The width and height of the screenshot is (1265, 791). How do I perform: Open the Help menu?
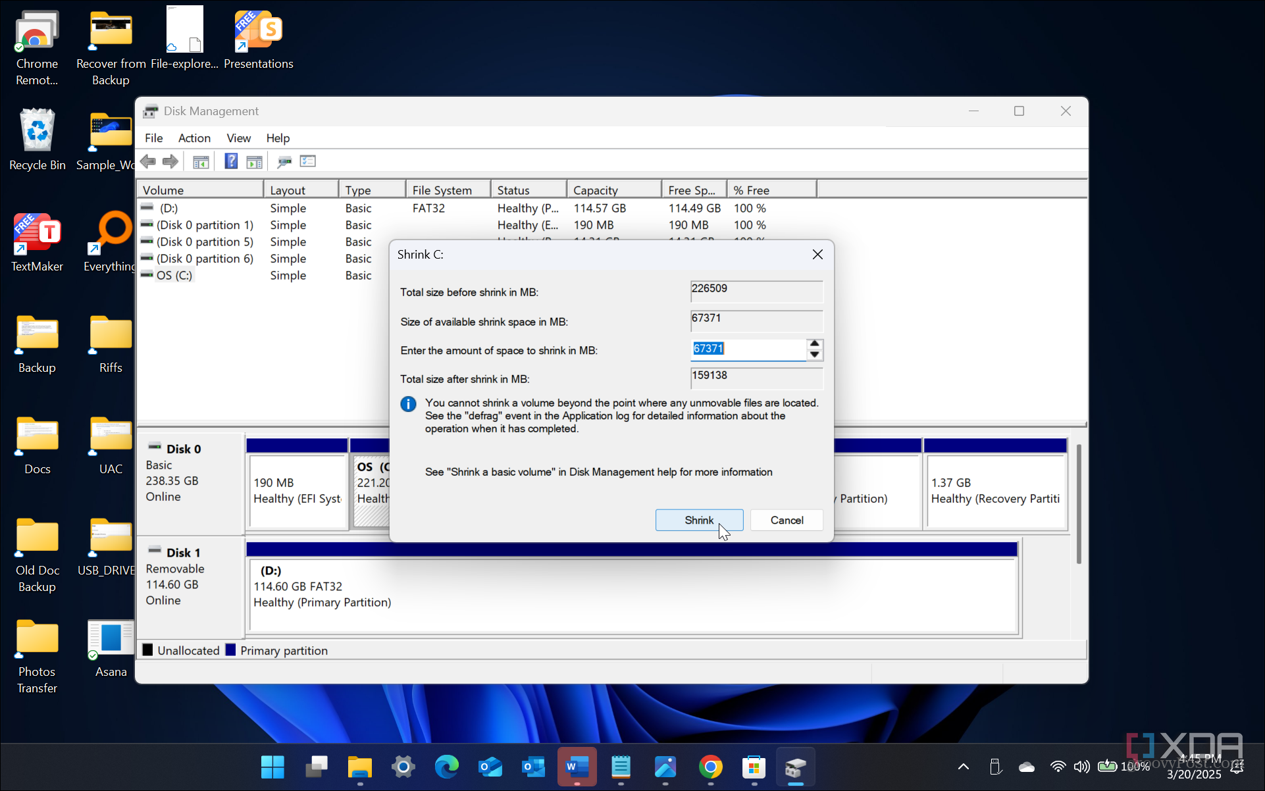[x=278, y=138]
